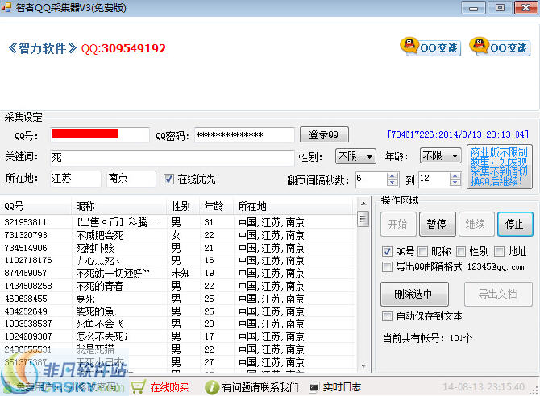
Task: Click 当前共有帐号：101个 count label
Action: (x=427, y=338)
